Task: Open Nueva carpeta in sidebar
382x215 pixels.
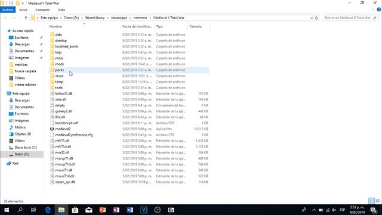Action: tap(25, 71)
